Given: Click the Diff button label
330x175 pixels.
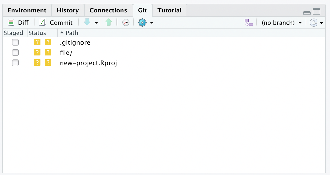Looking at the screenshot, I should [23, 22].
